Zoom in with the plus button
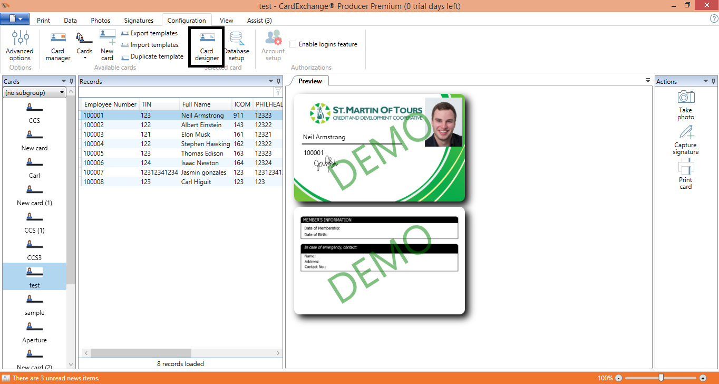Image resolution: width=719 pixels, height=384 pixels. click(x=703, y=378)
